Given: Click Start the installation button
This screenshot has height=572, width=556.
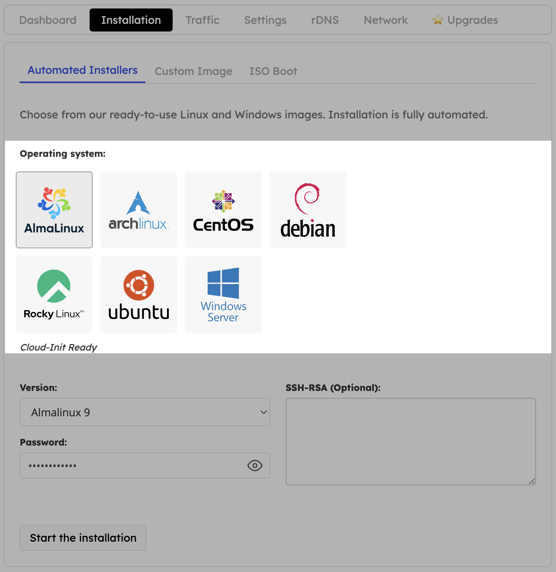Looking at the screenshot, I should (83, 538).
